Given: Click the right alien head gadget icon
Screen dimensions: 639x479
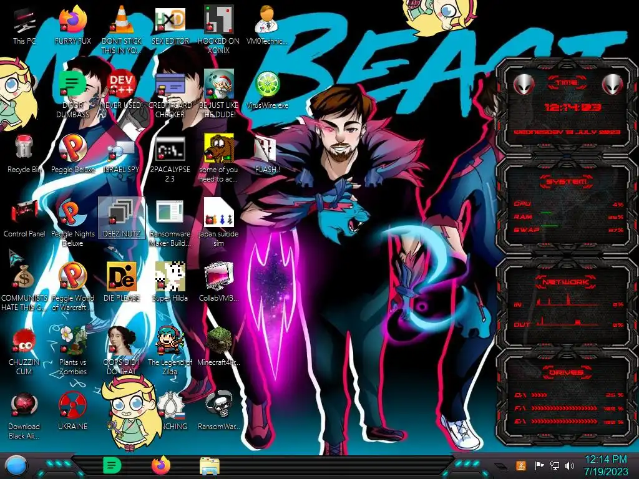Looking at the screenshot, I should click(613, 85).
